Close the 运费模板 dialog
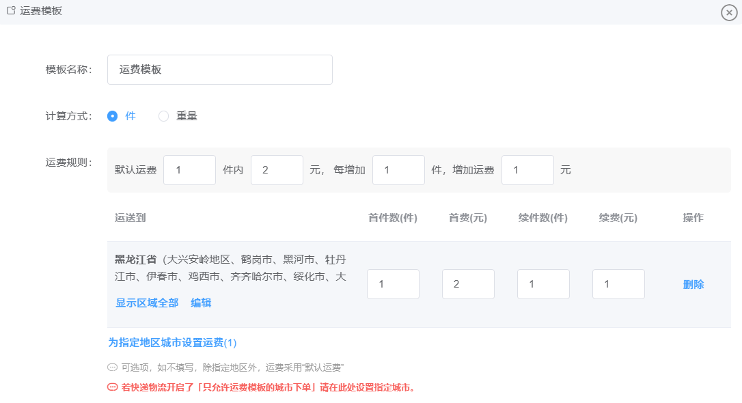The image size is (742, 403). pyautogui.click(x=729, y=12)
